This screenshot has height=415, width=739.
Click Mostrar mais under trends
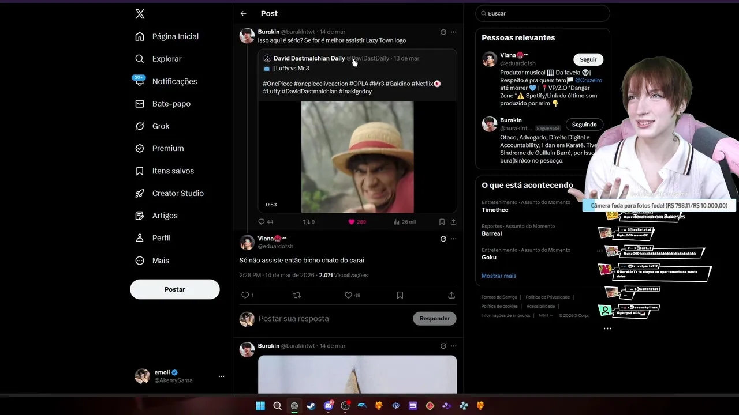499,276
